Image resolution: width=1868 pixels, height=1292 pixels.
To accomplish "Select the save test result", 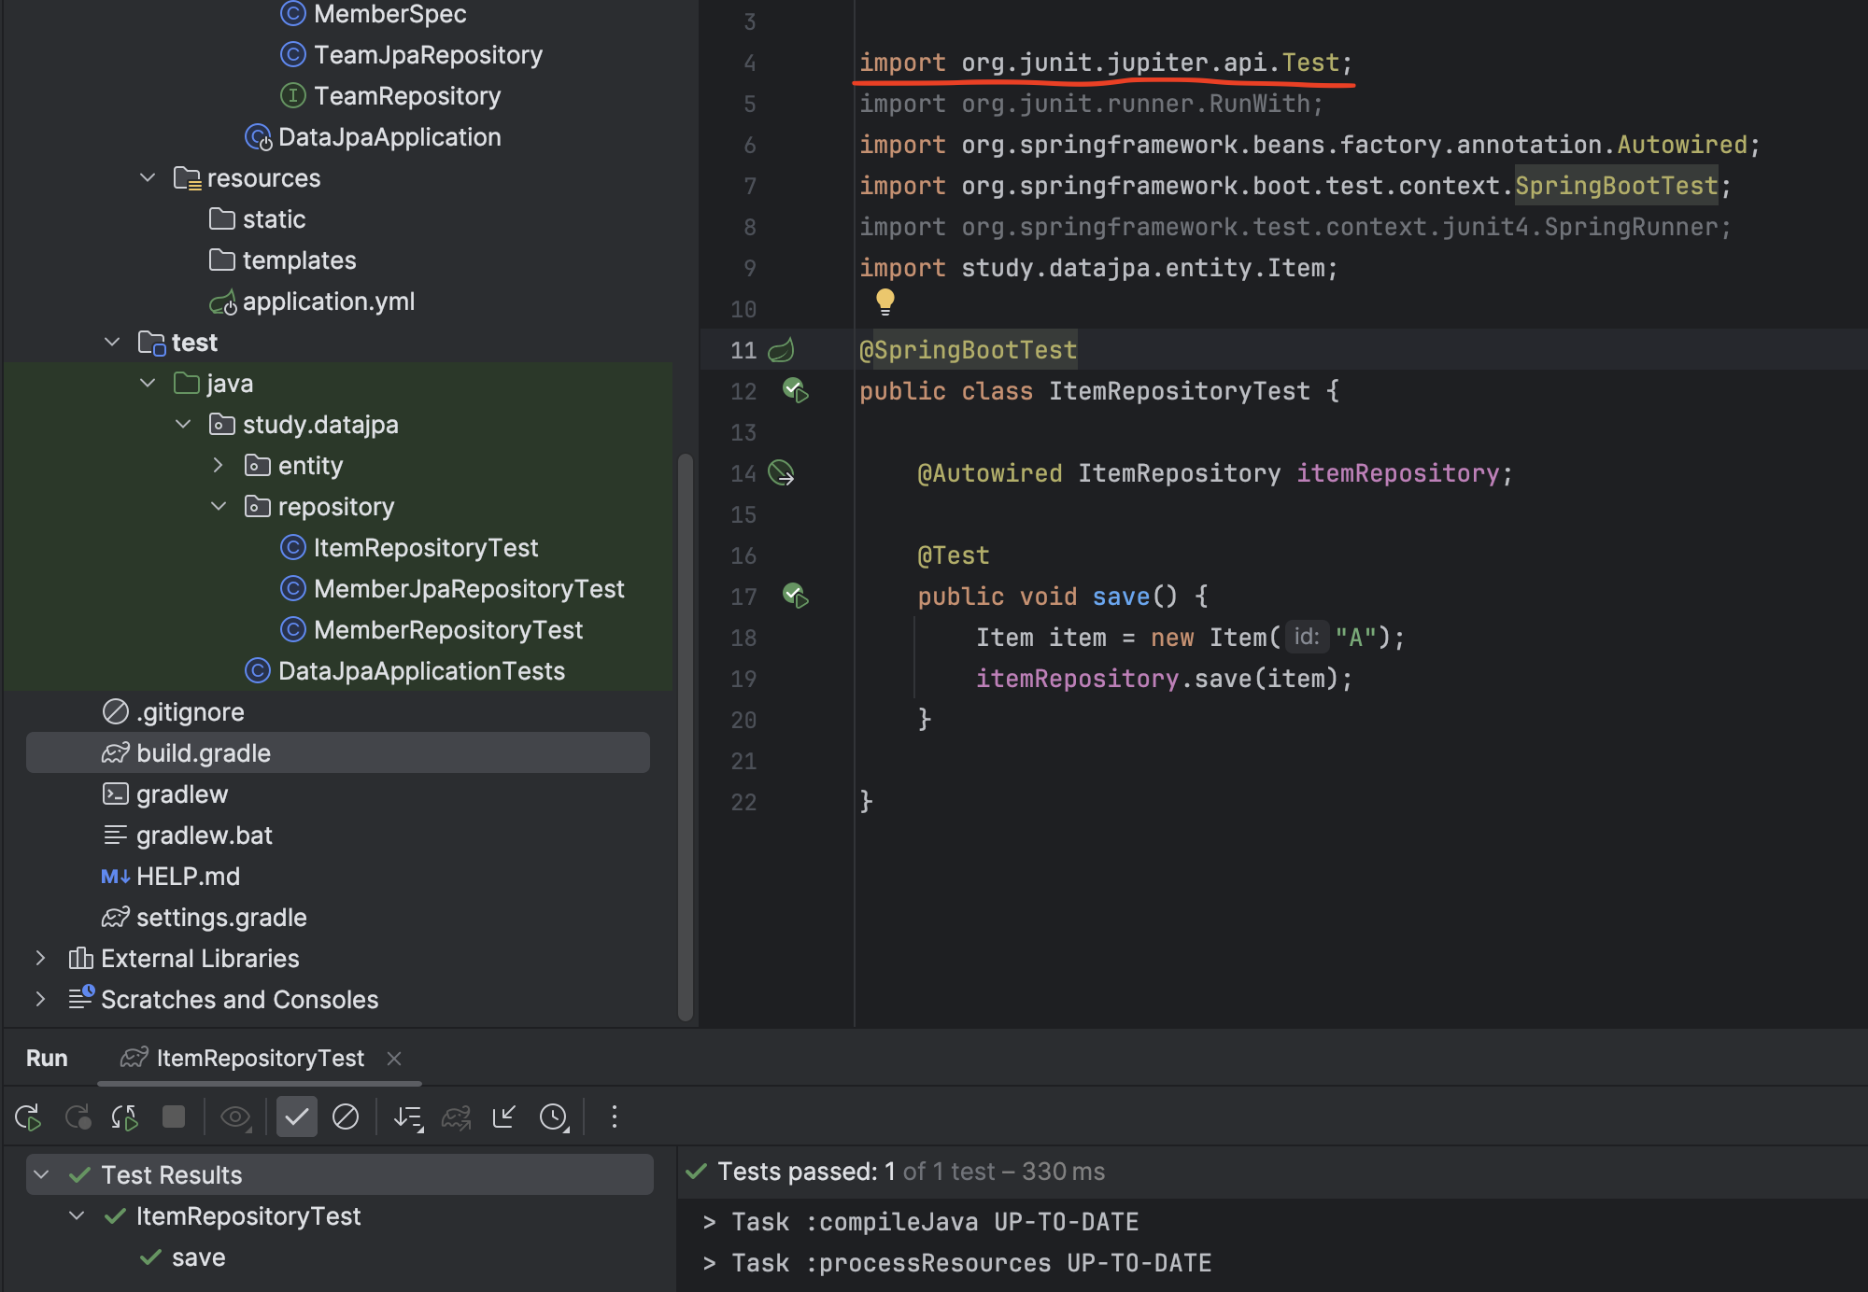I will click(x=198, y=1257).
